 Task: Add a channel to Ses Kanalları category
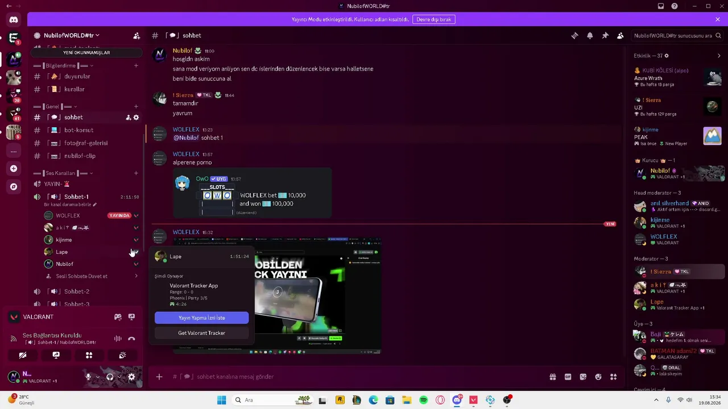[x=136, y=173]
